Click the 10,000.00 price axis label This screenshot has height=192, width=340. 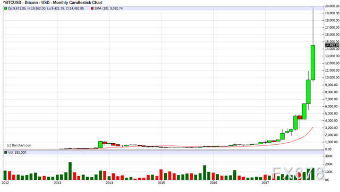332,77
